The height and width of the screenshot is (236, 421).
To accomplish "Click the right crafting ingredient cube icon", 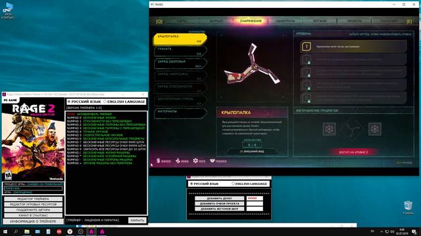I will [x=375, y=129].
